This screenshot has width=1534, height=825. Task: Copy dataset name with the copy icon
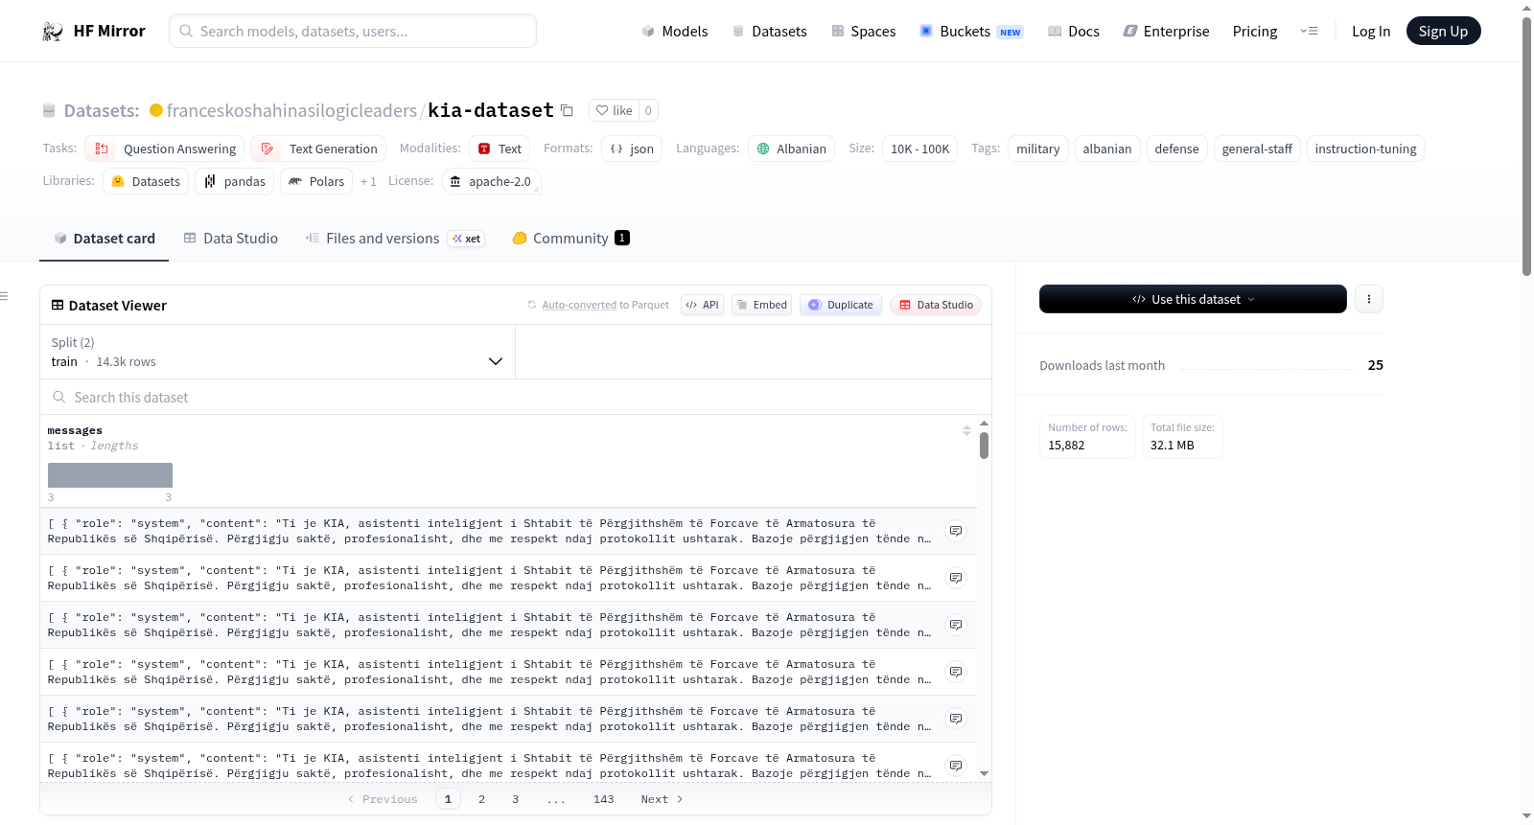(567, 110)
